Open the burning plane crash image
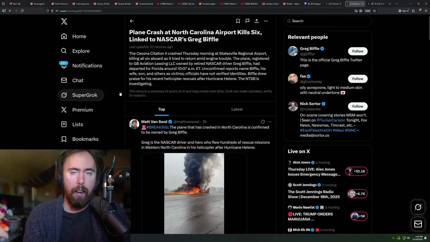 click(194, 193)
